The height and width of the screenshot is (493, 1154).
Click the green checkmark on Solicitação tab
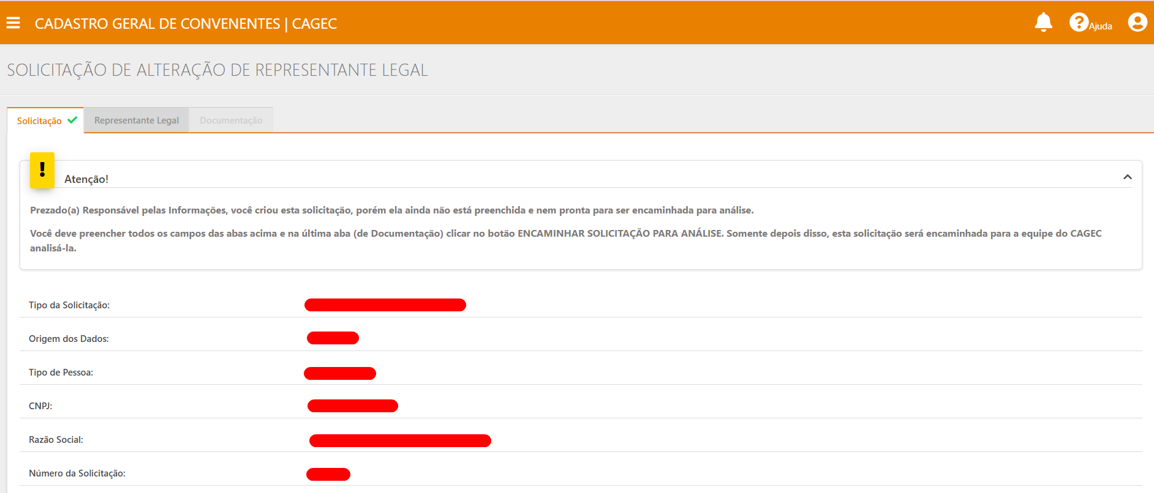(72, 120)
